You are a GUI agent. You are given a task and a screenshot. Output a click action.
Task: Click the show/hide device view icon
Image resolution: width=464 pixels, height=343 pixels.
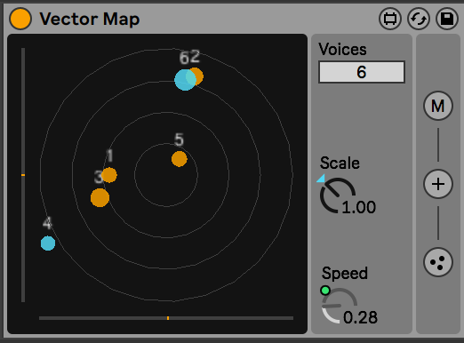390,19
